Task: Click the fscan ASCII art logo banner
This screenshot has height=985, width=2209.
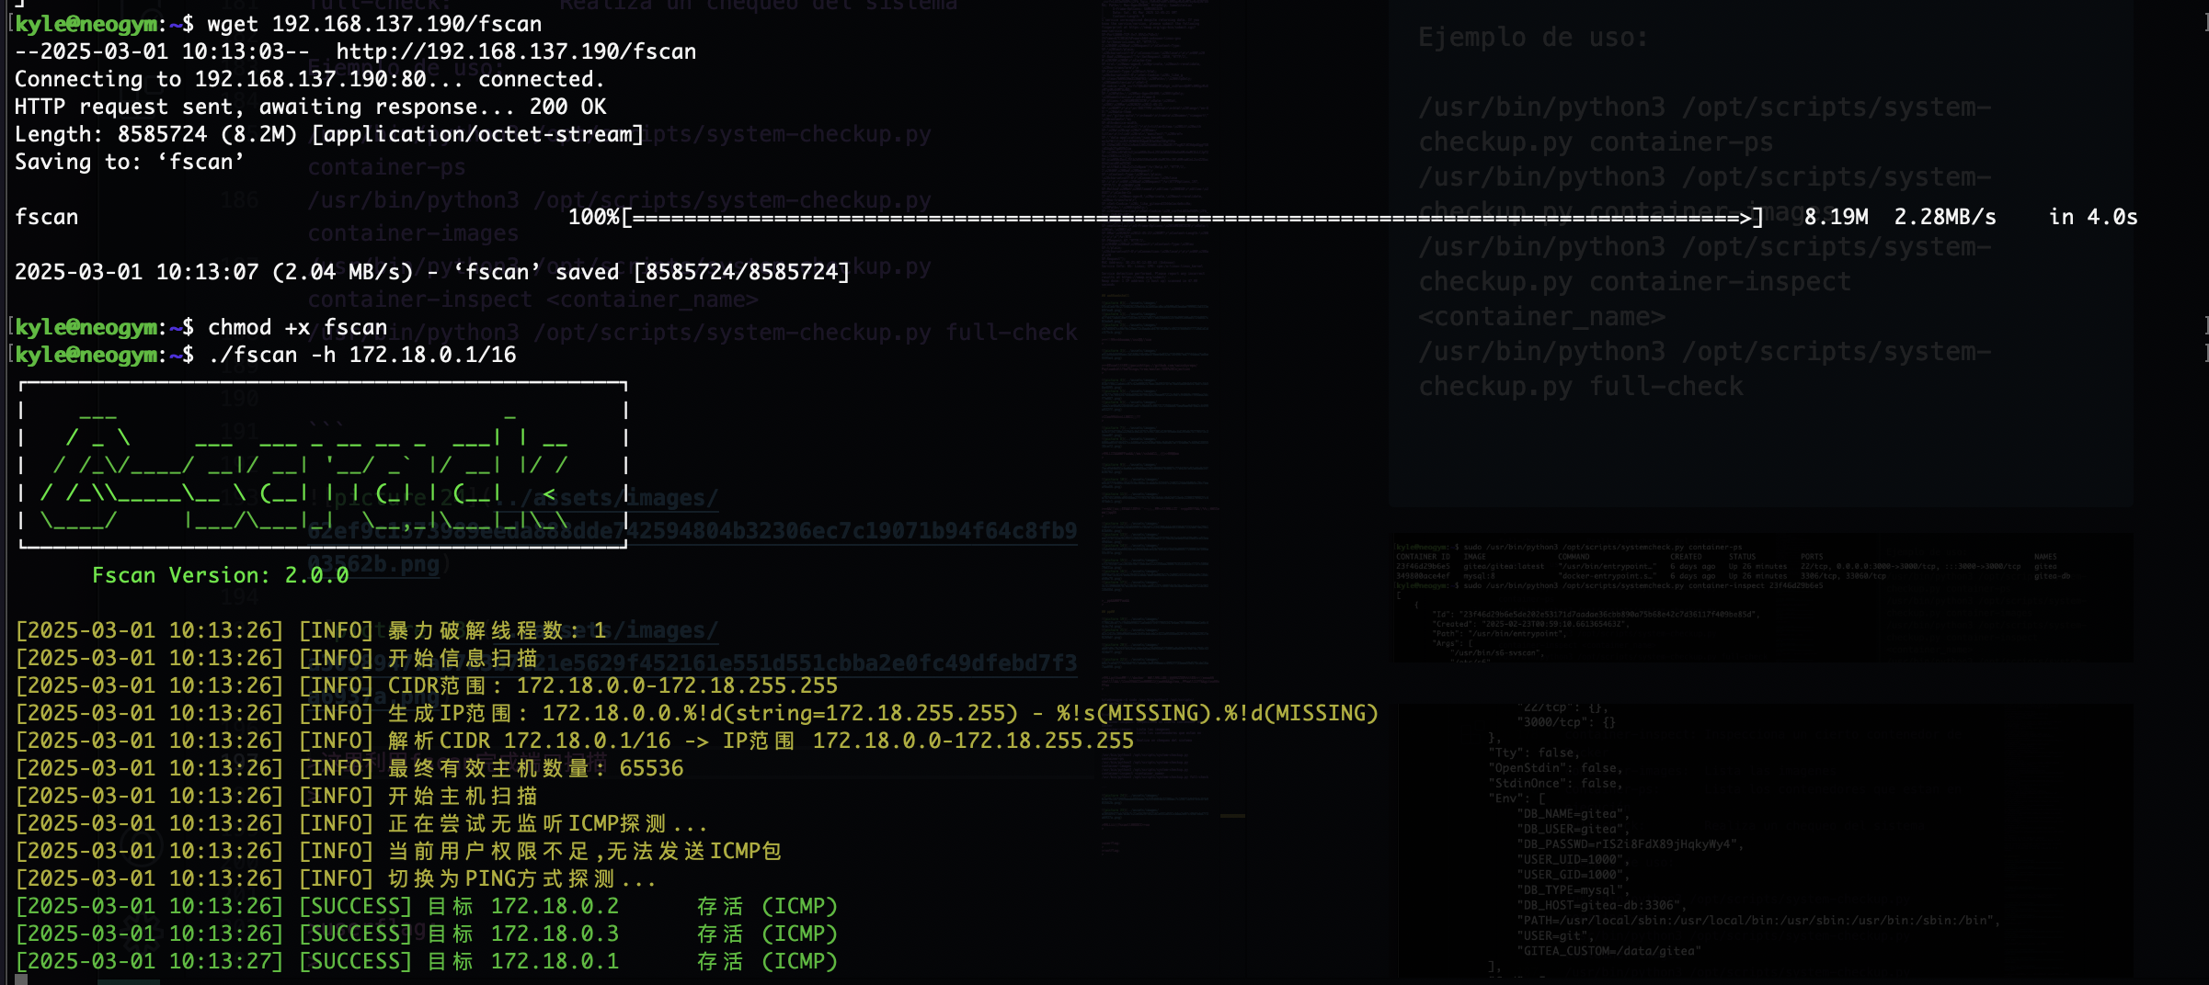Action: click(x=322, y=465)
